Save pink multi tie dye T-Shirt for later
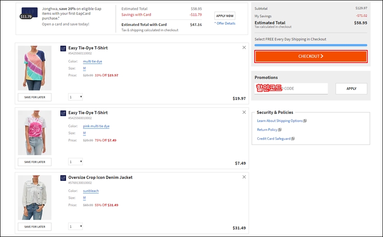 pyautogui.click(x=35, y=162)
